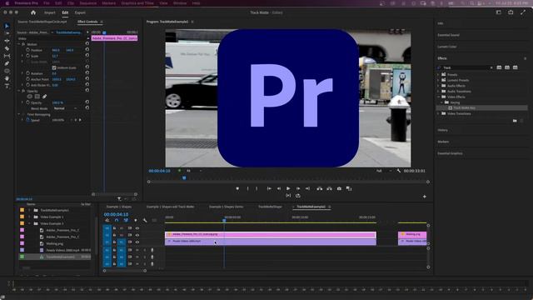Collapse the Time Remapping group
The width and height of the screenshot is (533, 300).
(19, 115)
